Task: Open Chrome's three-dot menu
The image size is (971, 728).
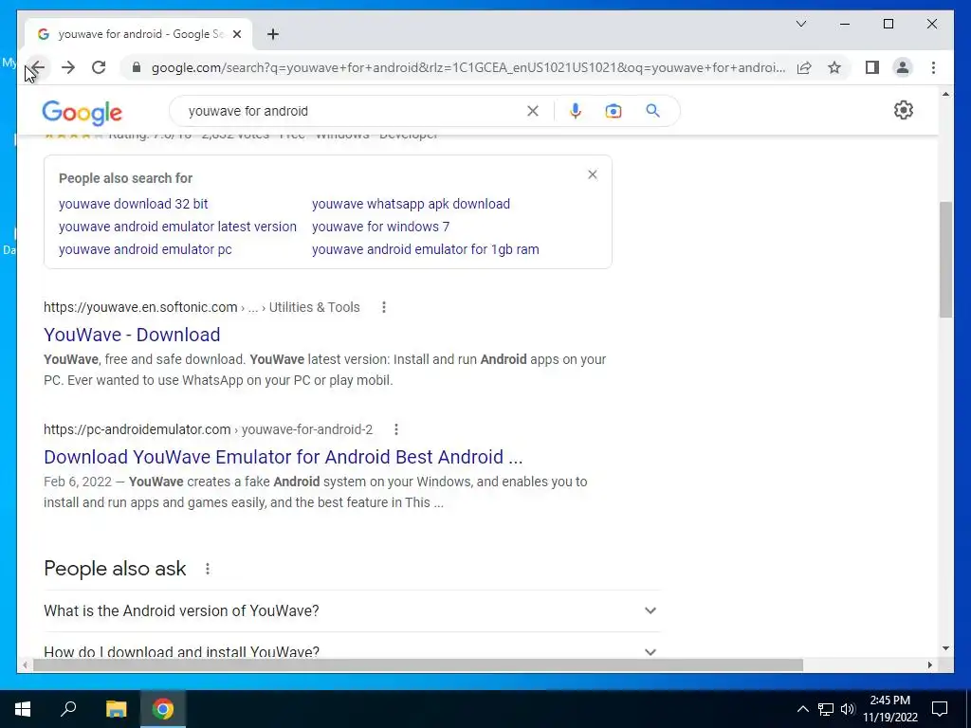Action: [933, 67]
